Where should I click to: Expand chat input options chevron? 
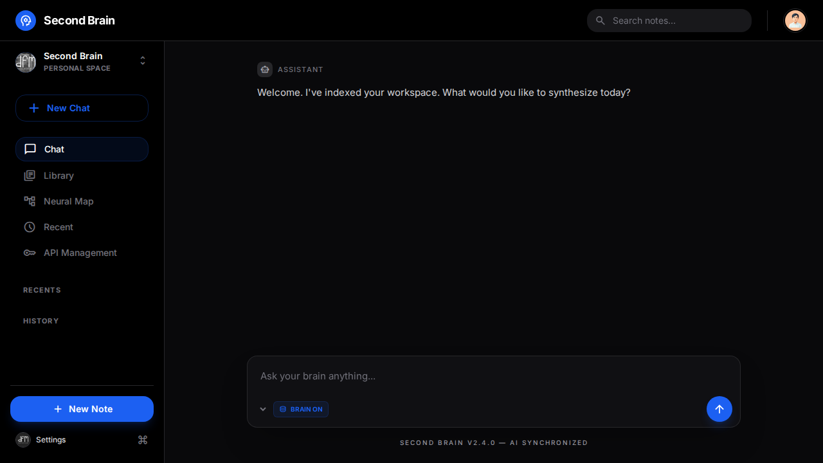pyautogui.click(x=263, y=410)
